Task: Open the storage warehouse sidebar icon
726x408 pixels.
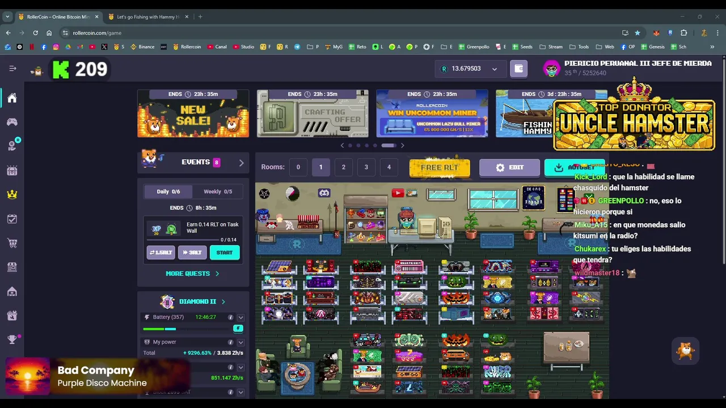Action: (x=12, y=291)
